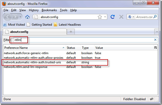This screenshot has width=162, height=105.
Task: Click the Back arrow button
Action: [8, 17]
